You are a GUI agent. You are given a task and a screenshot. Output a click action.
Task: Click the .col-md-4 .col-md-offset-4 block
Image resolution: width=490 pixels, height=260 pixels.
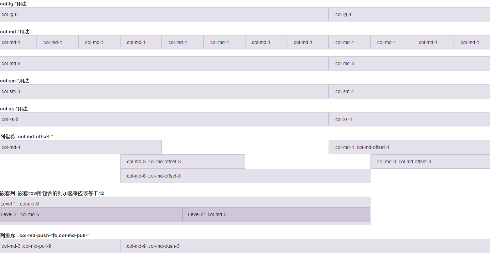pos(409,147)
